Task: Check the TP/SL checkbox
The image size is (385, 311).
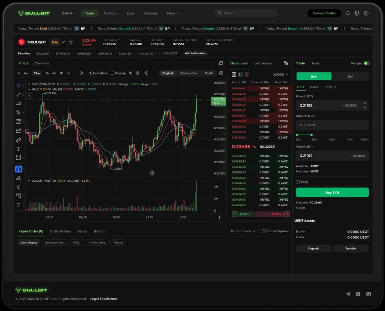Action: click(x=298, y=182)
